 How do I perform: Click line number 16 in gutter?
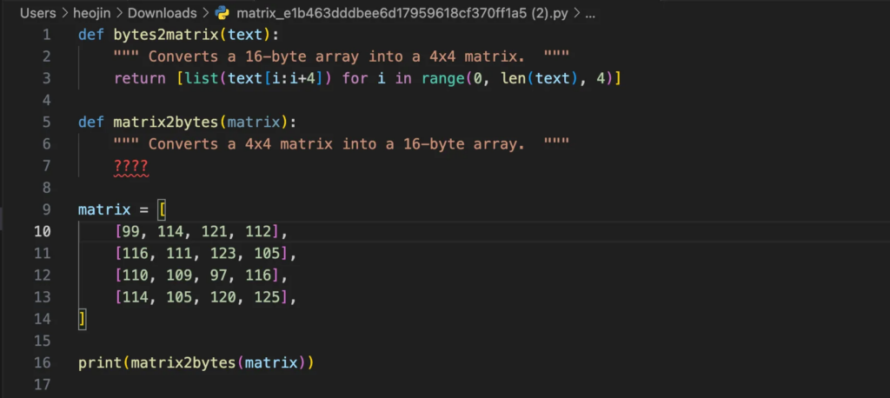tap(43, 362)
